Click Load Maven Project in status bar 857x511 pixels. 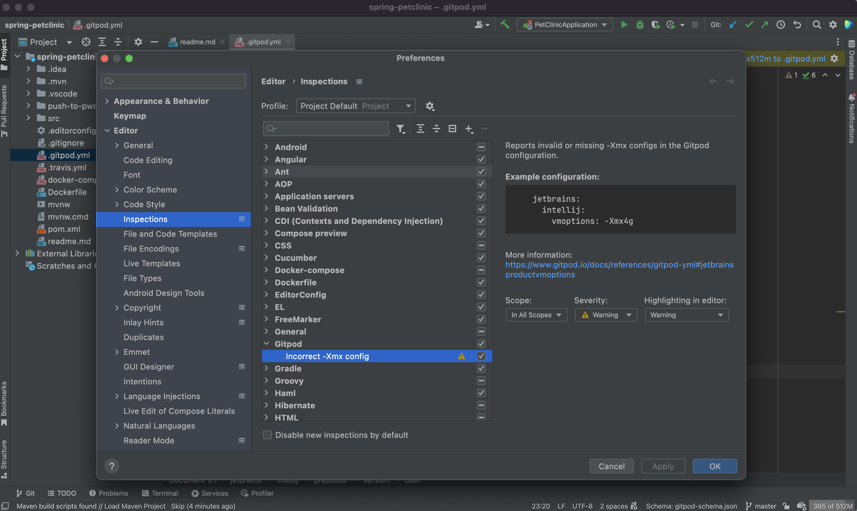(x=135, y=506)
